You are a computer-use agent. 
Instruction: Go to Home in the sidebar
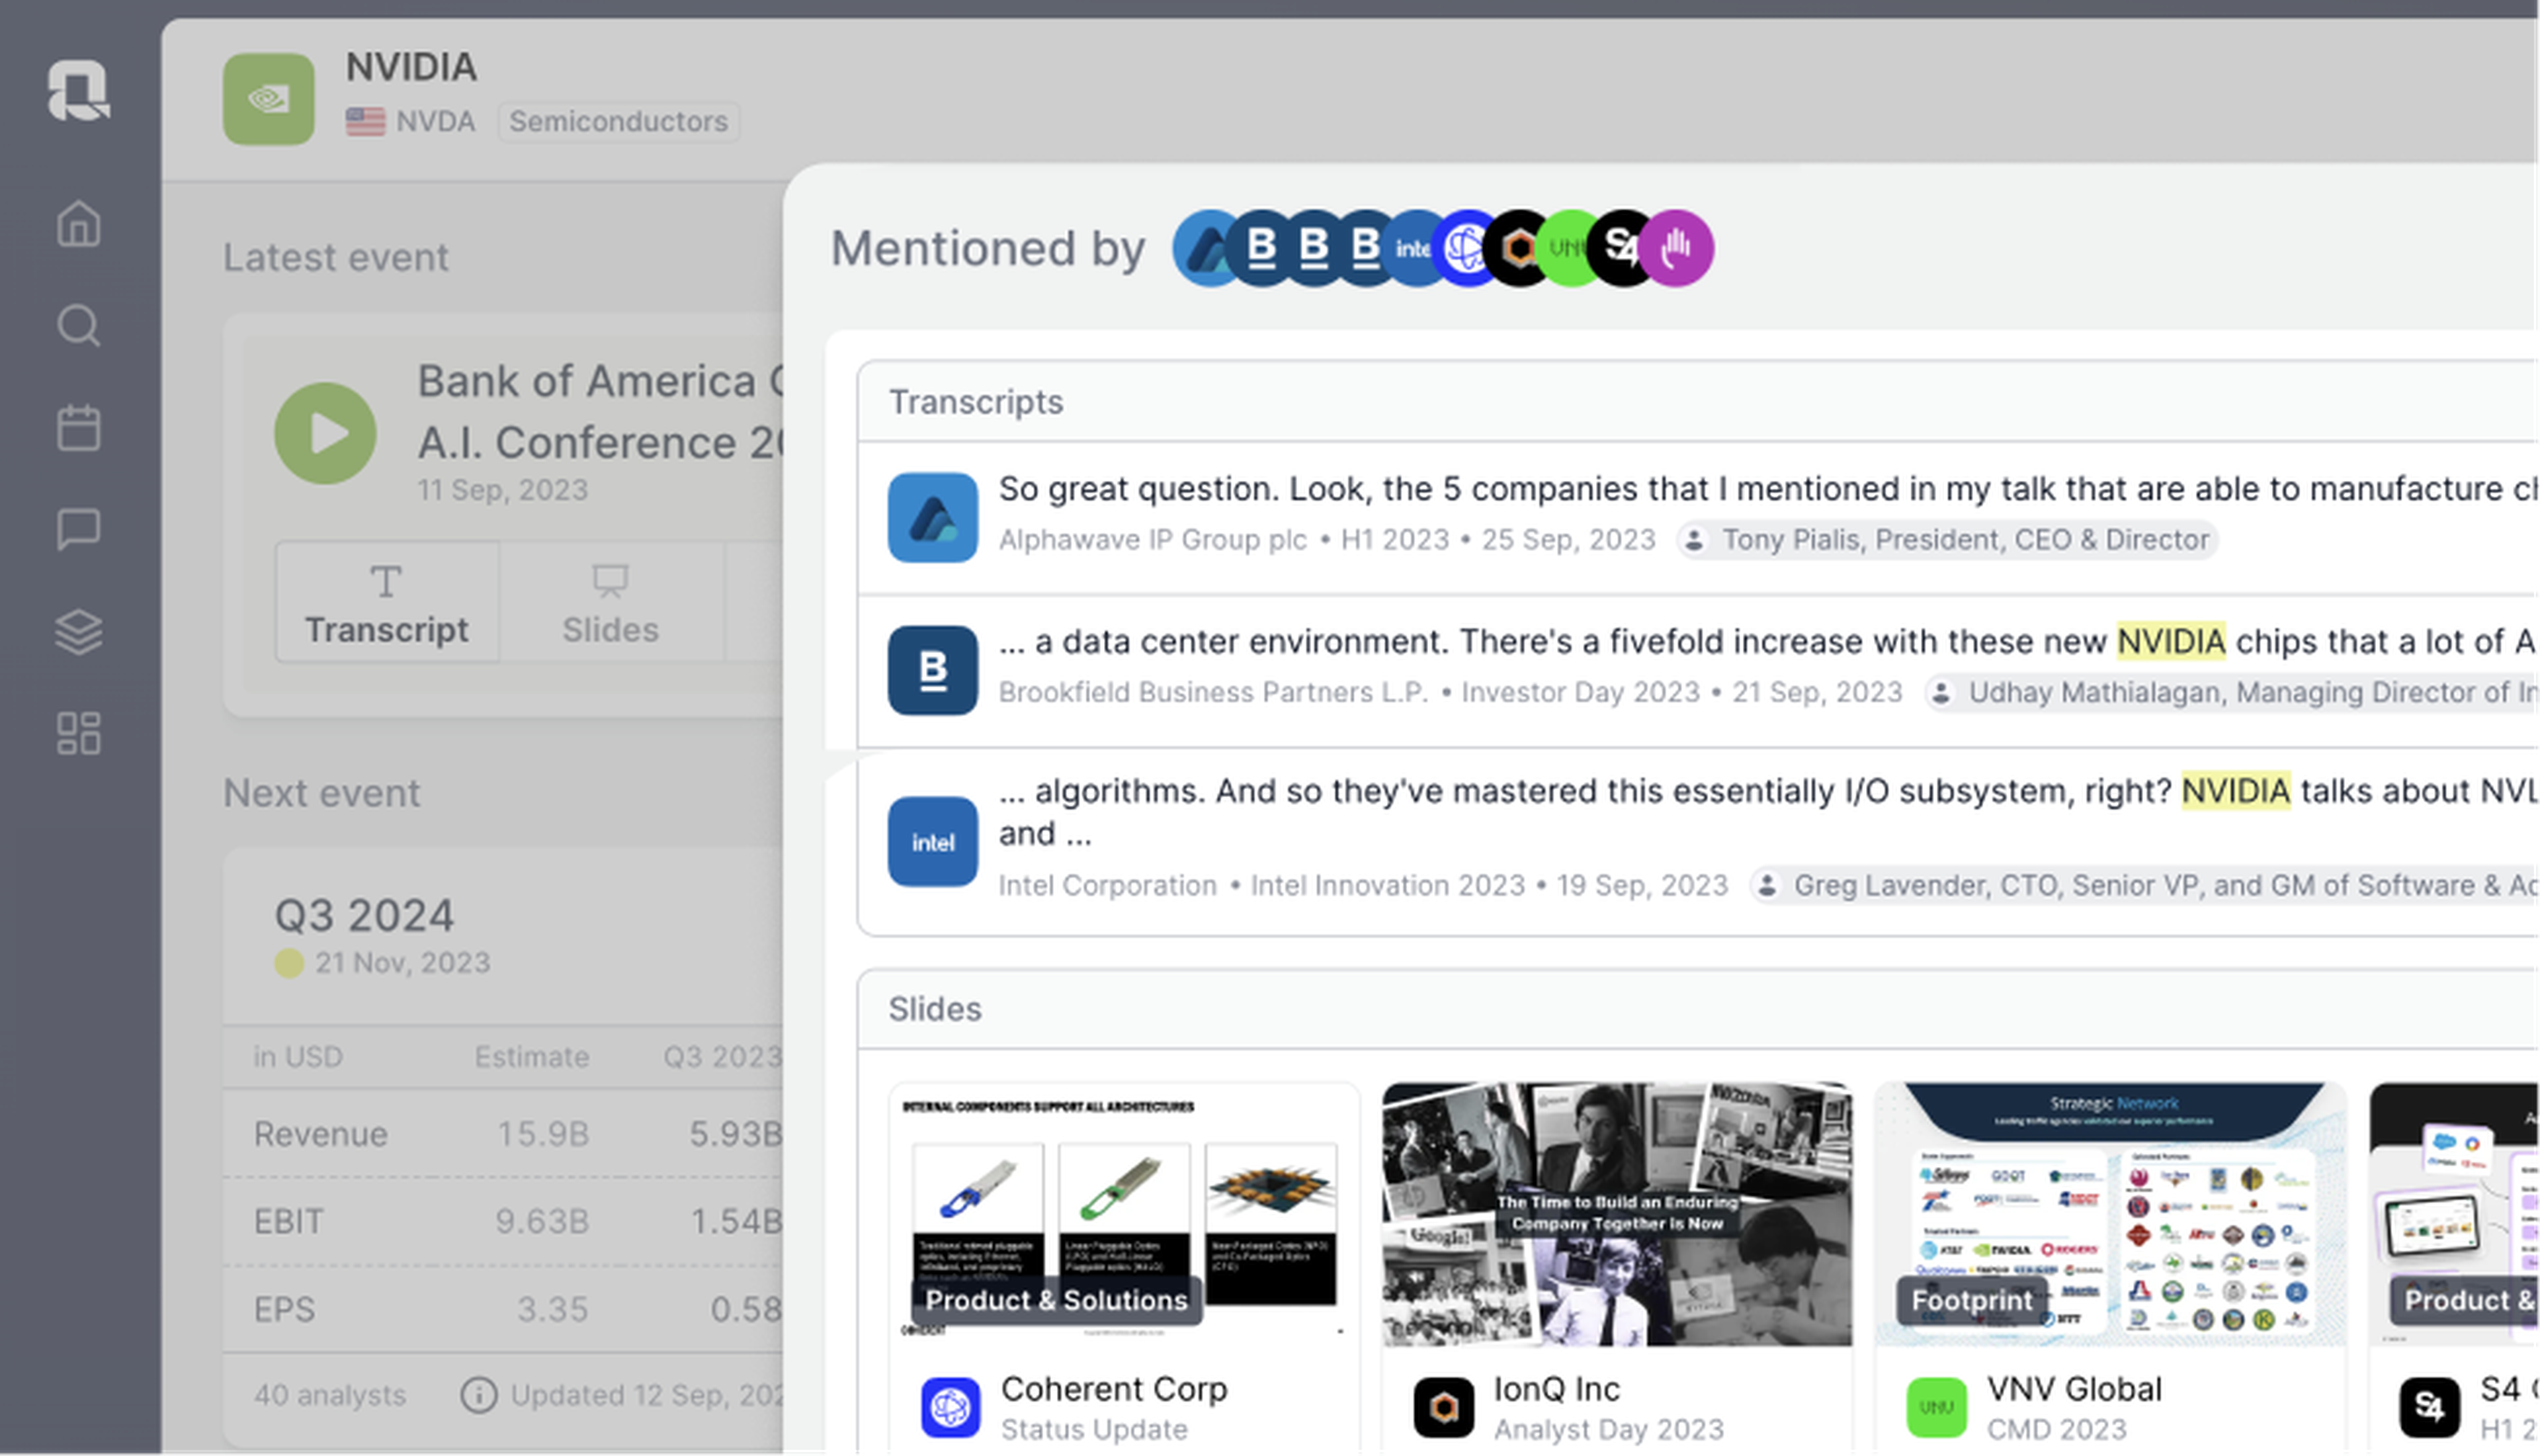pos(79,223)
